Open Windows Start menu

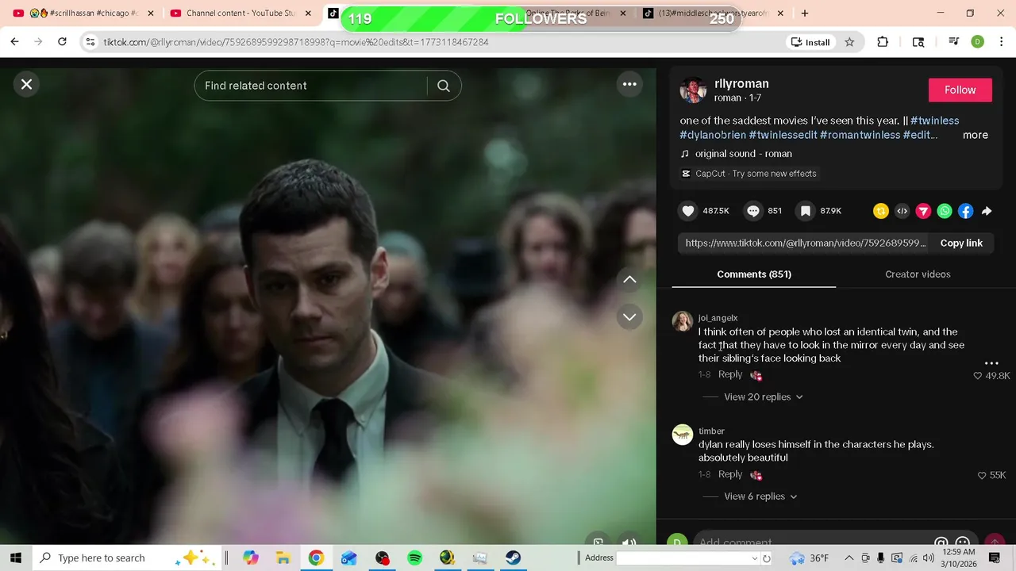(x=15, y=558)
